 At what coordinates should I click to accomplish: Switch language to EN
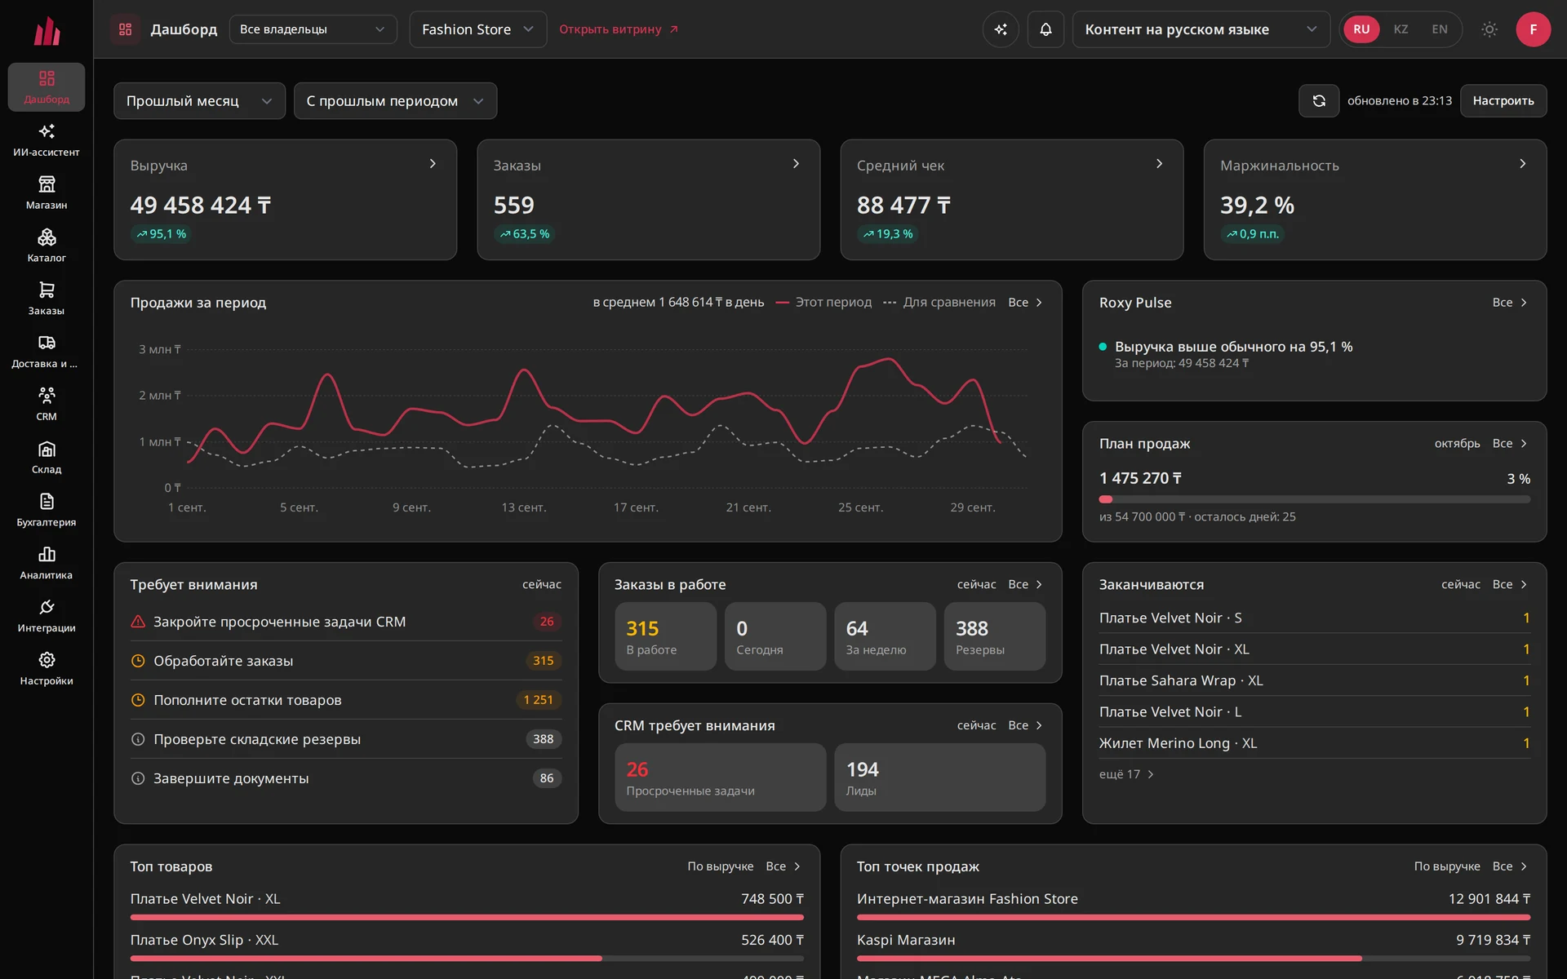[1440, 29]
